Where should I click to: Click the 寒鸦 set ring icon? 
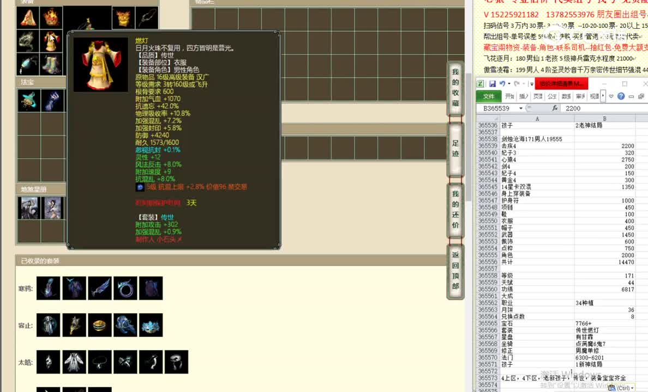(x=125, y=288)
